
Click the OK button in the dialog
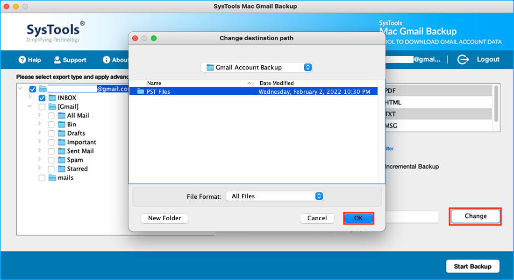pos(358,218)
